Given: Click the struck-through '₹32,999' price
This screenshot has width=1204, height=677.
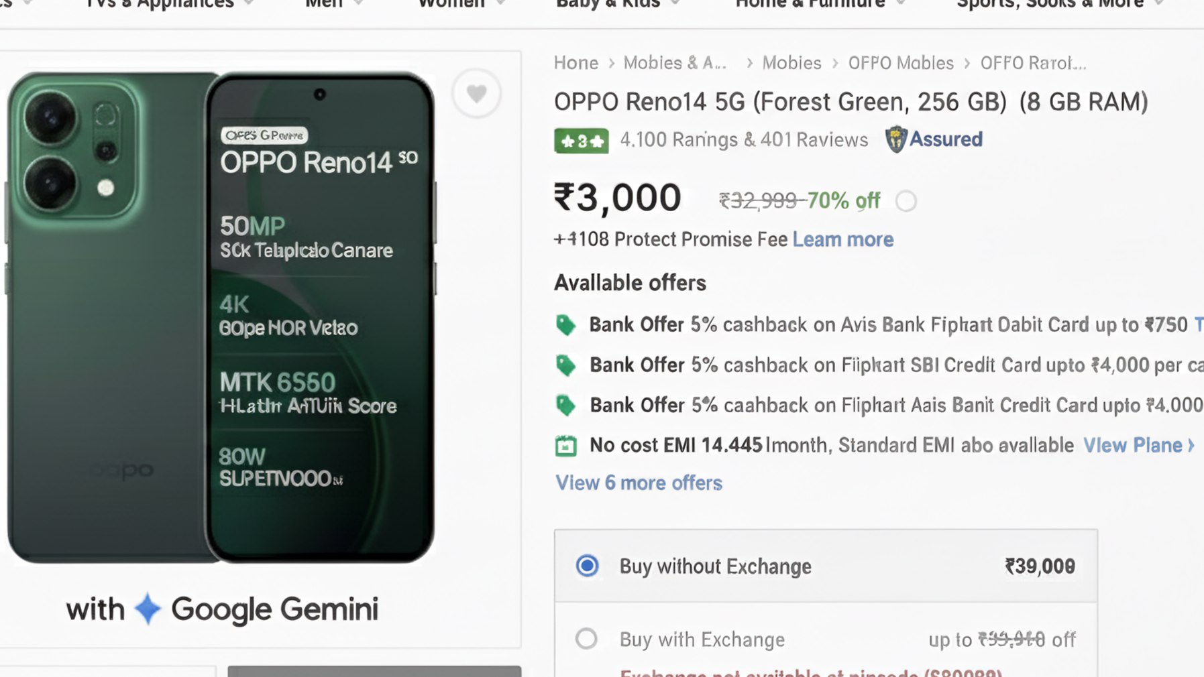Looking at the screenshot, I should tap(758, 200).
